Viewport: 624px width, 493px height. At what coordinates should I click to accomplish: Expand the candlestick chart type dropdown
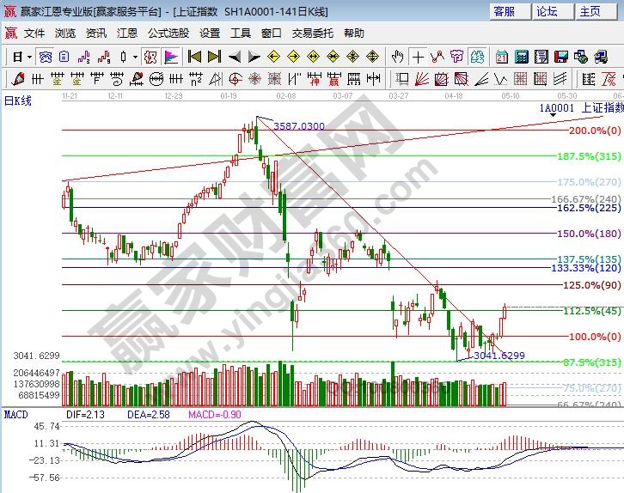coord(134,57)
